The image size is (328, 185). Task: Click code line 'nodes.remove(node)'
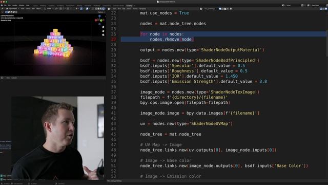(x=172, y=40)
